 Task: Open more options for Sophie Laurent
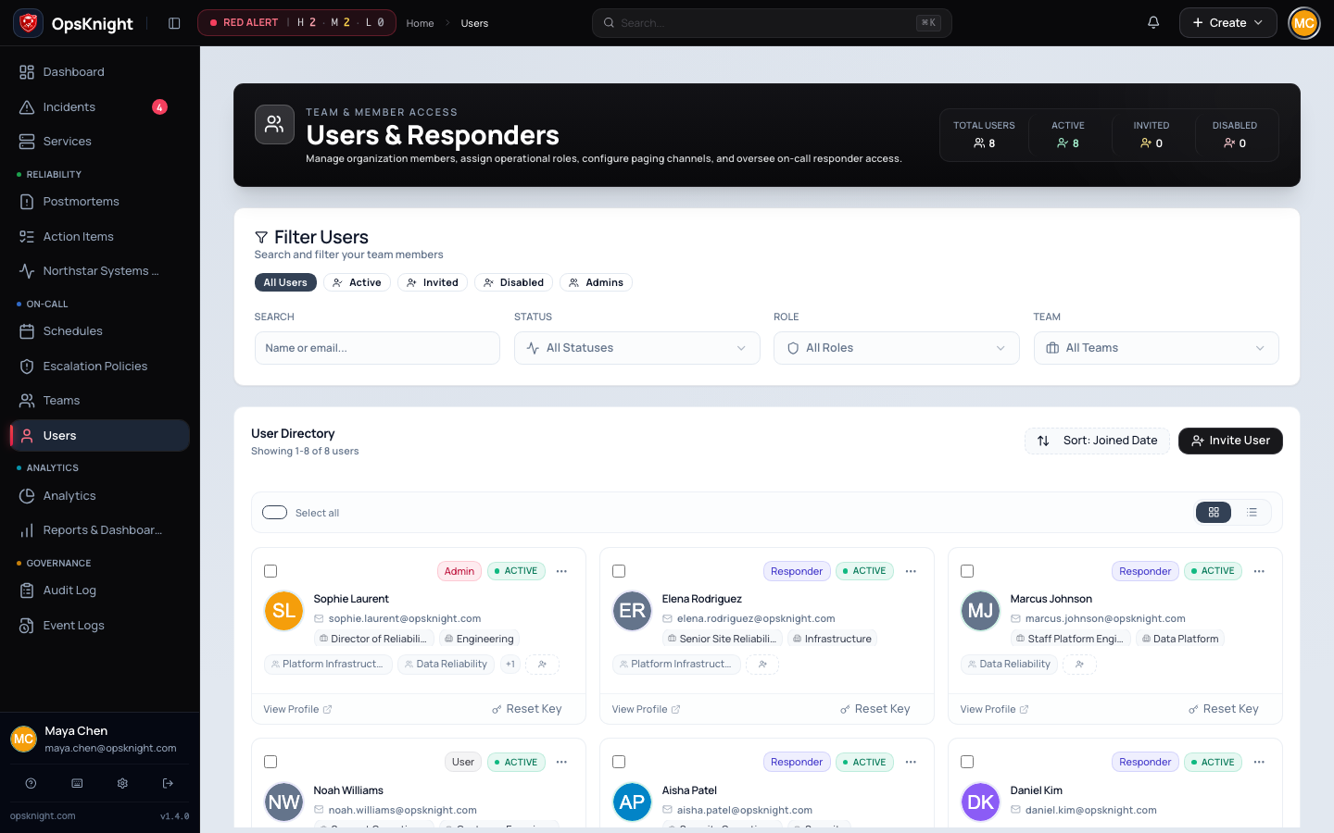click(x=561, y=571)
